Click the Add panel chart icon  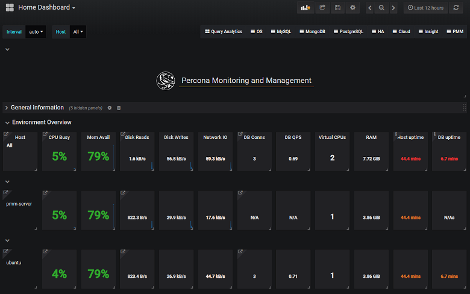coord(305,8)
